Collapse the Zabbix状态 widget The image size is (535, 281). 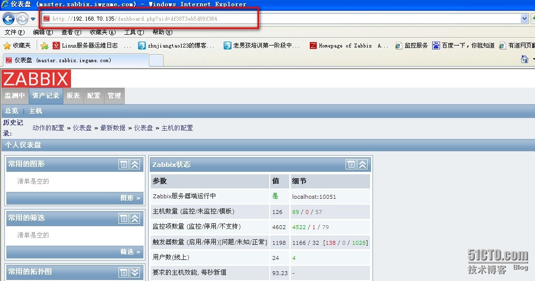click(x=362, y=164)
